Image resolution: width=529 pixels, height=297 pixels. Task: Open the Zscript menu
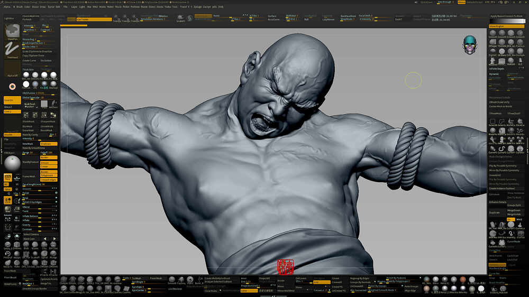tap(207, 7)
